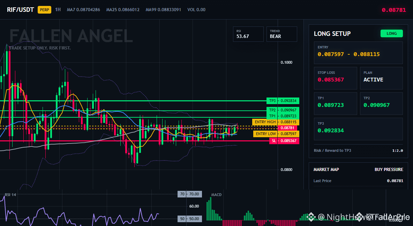The width and height of the screenshot is (413, 226).
Task: Click the TP3 0.092834 chart label
Action: click(x=283, y=101)
